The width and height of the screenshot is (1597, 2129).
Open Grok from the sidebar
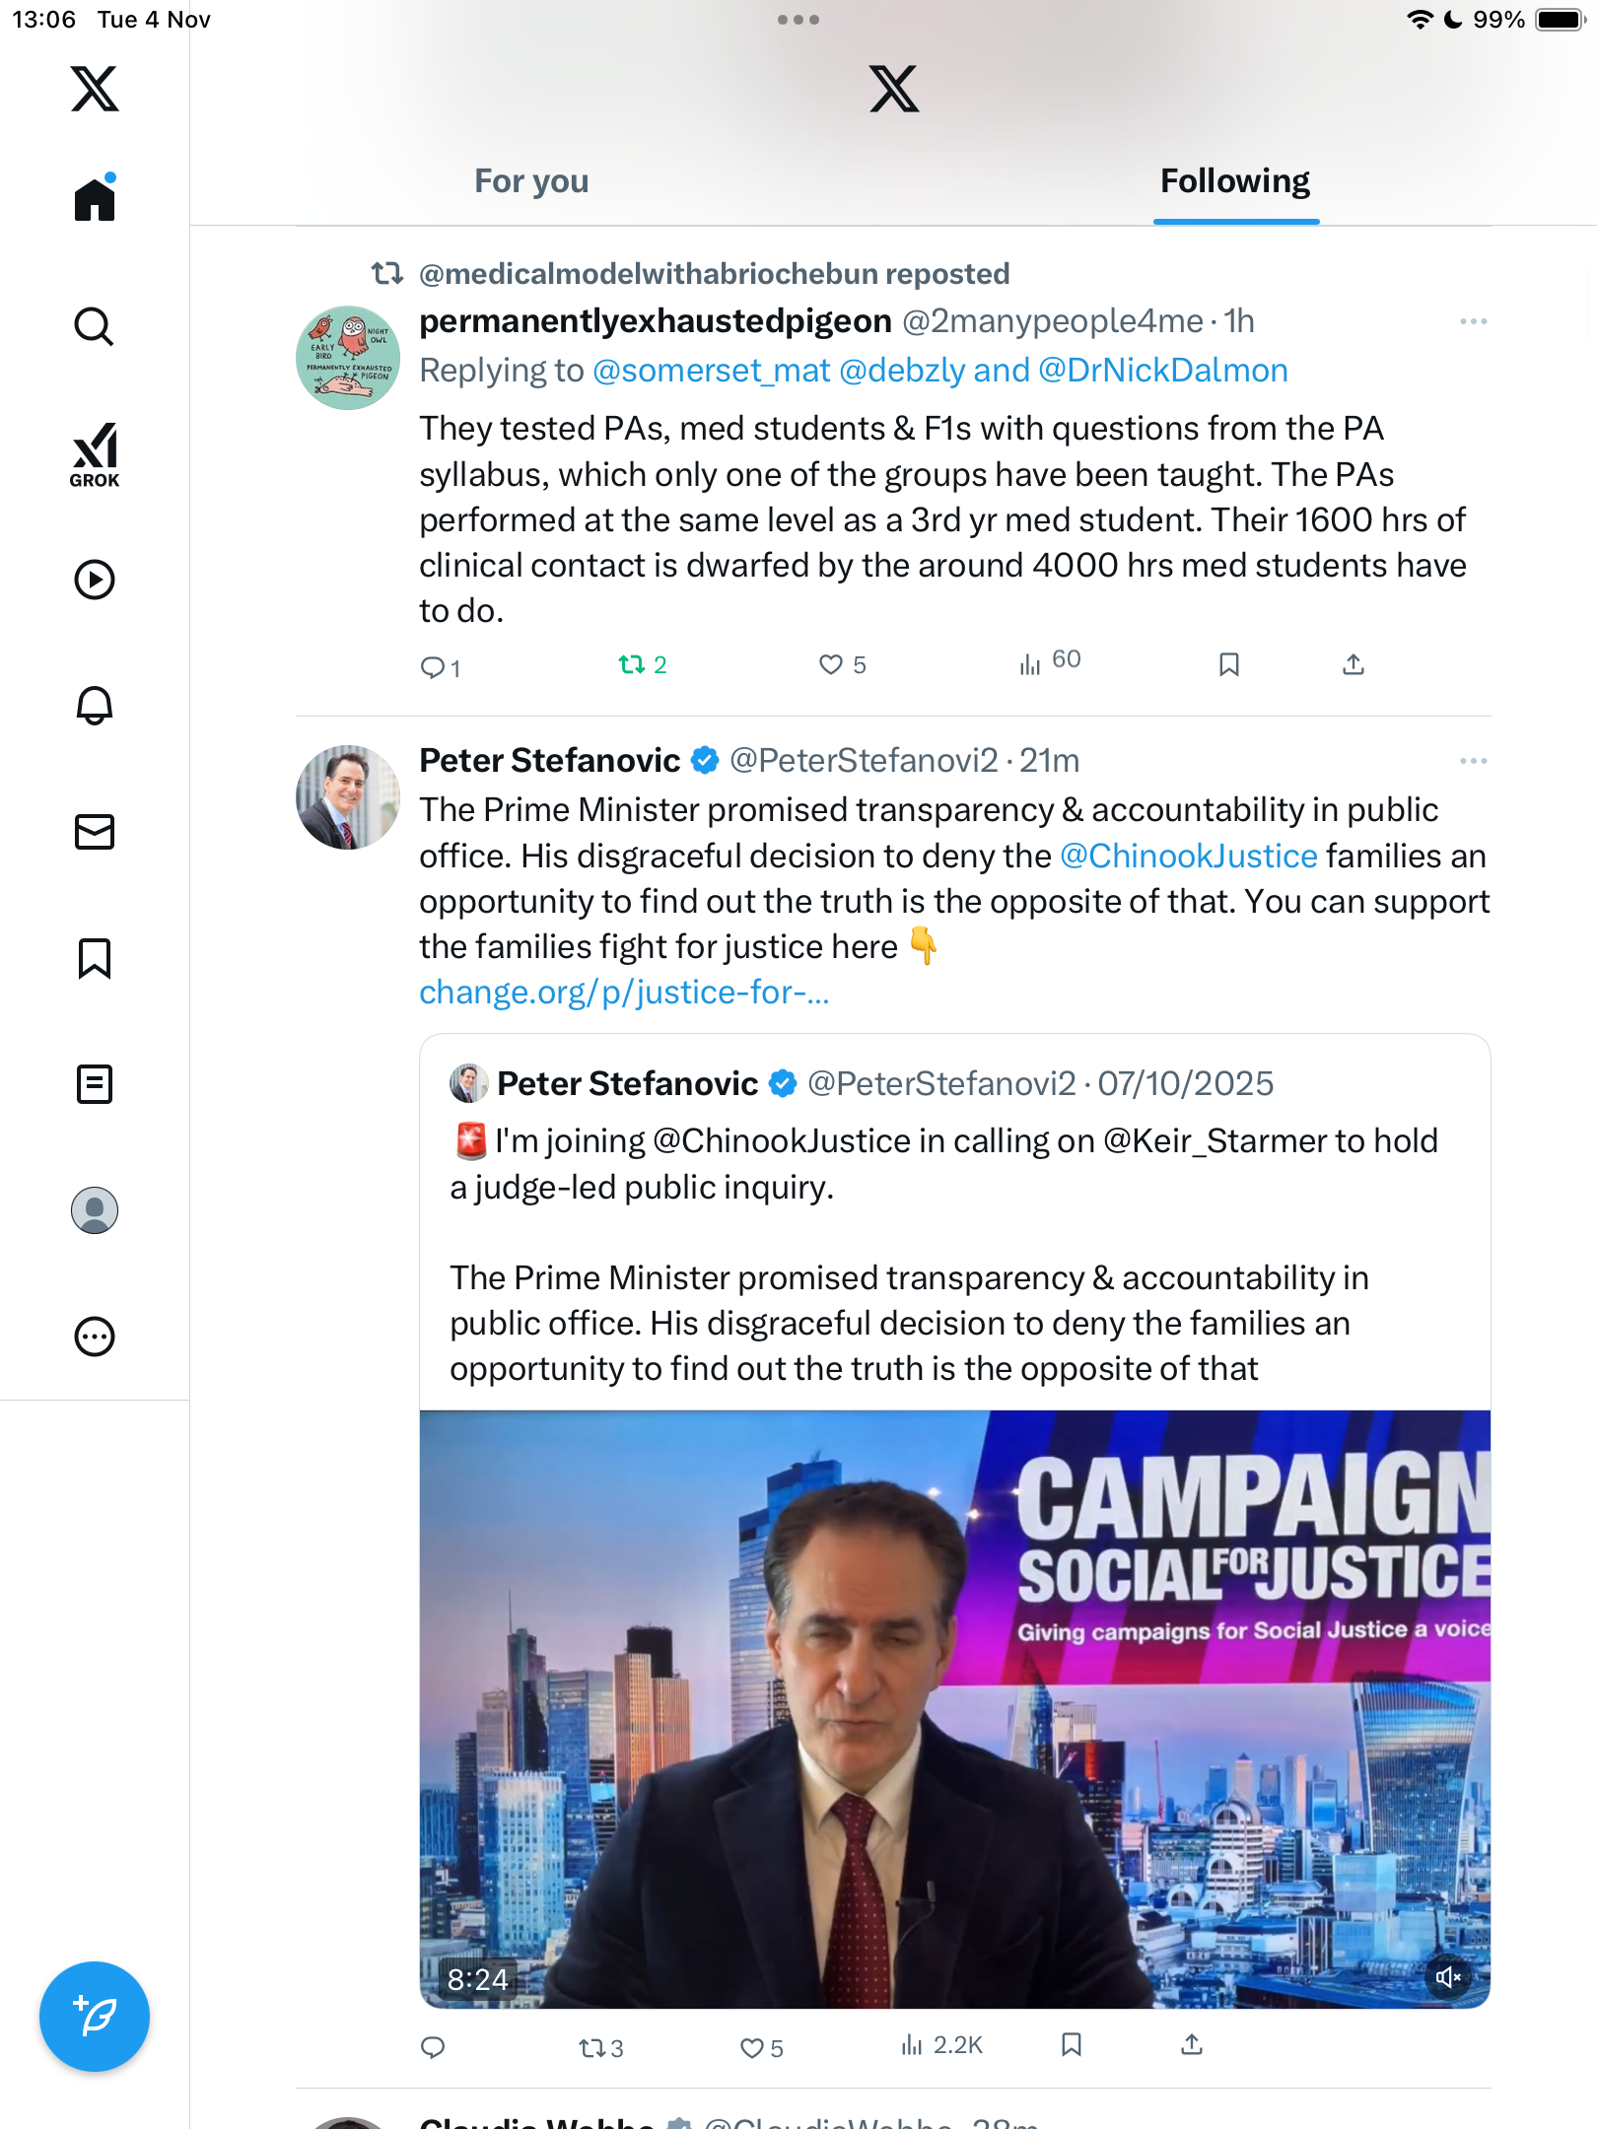[x=95, y=454]
